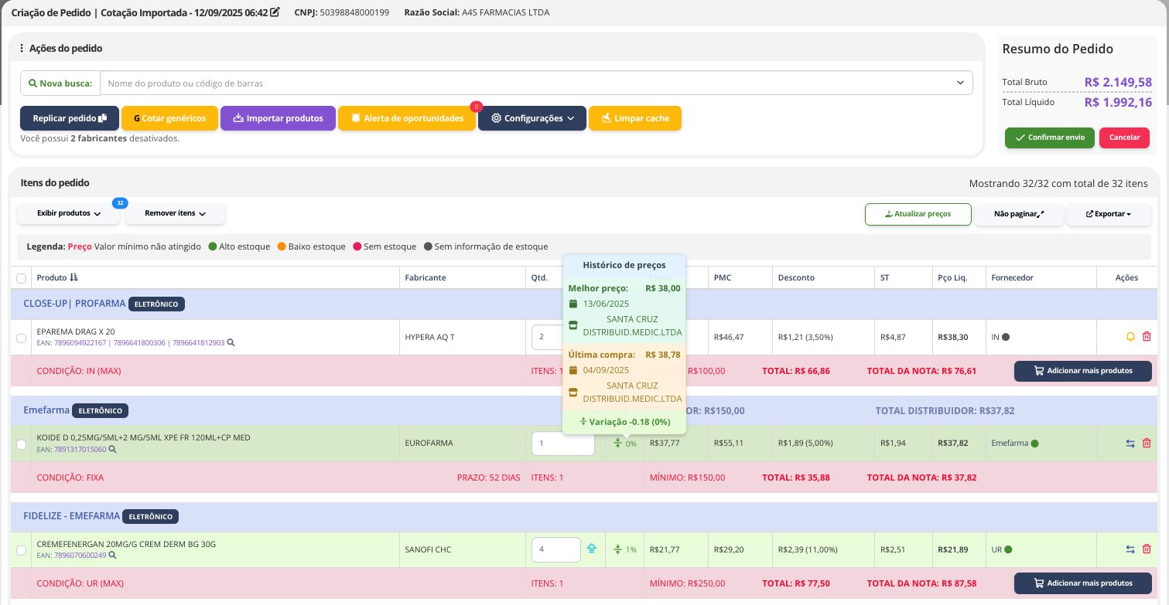The image size is (1169, 605).
Task: Delete the KOIDE D item with the trash icon
Action: (x=1147, y=444)
